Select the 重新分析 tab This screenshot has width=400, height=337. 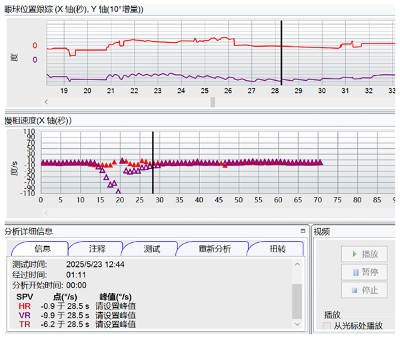[215, 249]
